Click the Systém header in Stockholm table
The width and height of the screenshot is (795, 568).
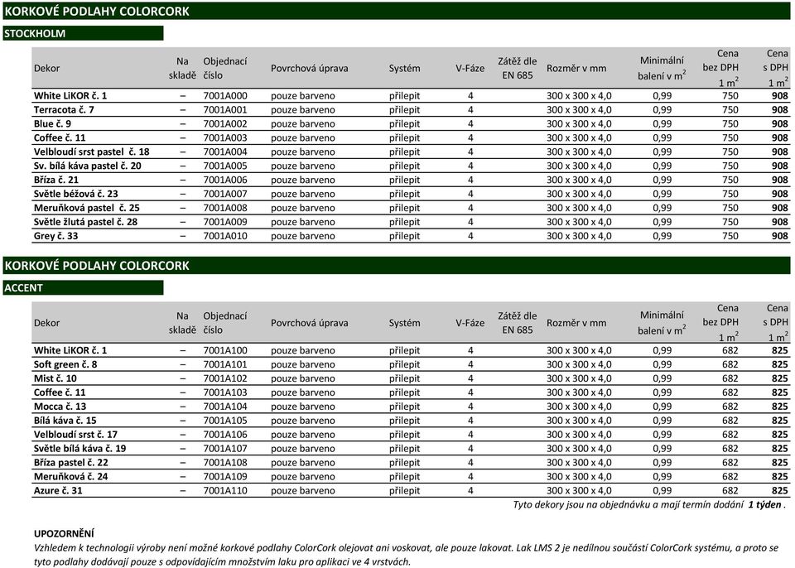405,69
